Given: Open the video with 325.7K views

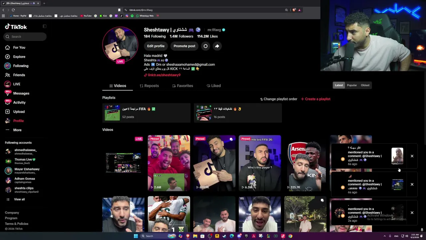Looking at the screenshot, I should 305,163.
